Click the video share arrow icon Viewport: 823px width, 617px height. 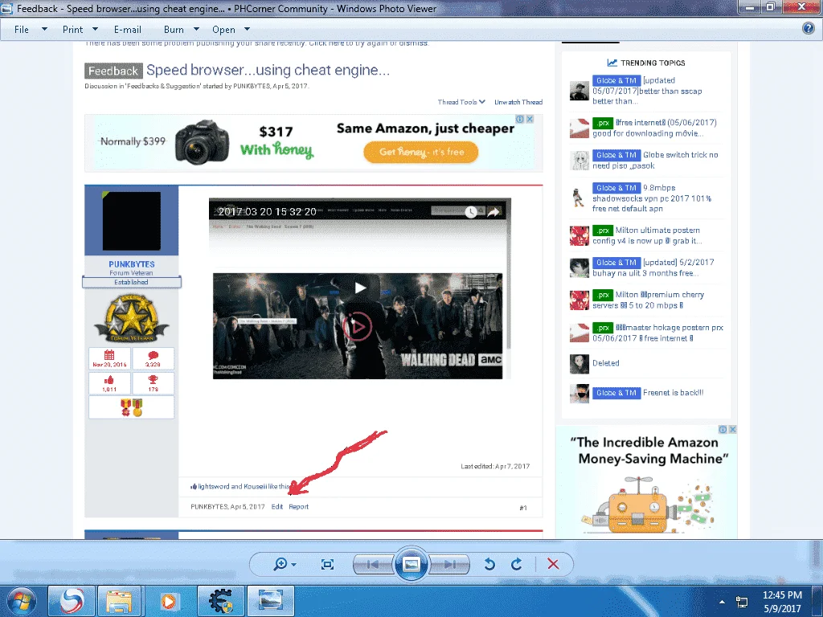tap(493, 212)
